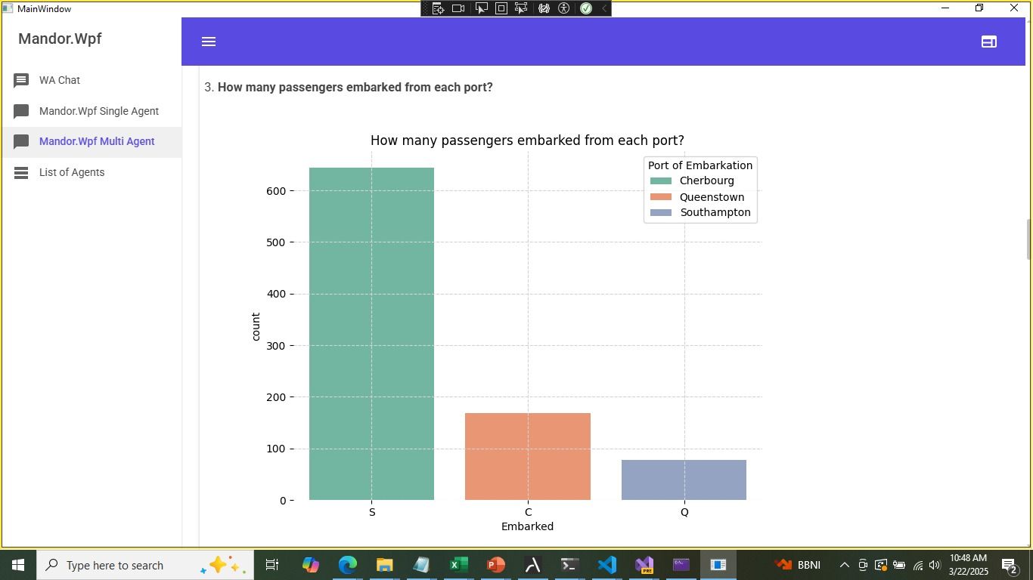
Task: Click the camera icon in debug toolbar
Action: [458, 8]
